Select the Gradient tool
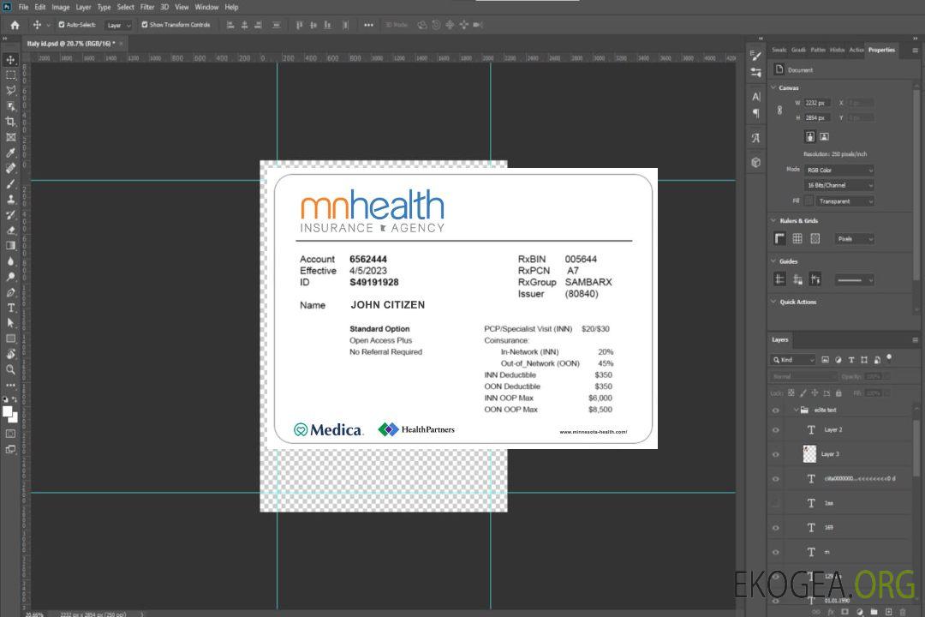The image size is (925, 617). pos(10,246)
